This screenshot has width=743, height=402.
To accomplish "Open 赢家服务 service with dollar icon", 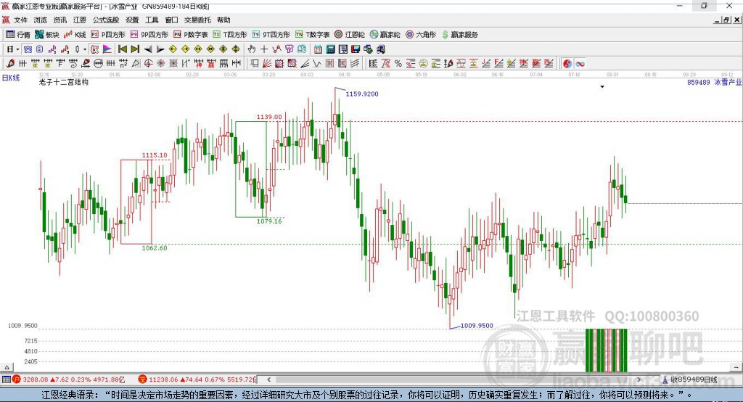I will pos(459,35).
